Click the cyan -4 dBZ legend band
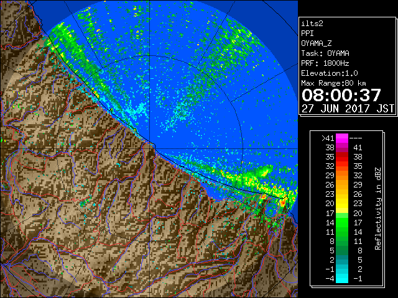398x298 pixels. tap(342, 279)
